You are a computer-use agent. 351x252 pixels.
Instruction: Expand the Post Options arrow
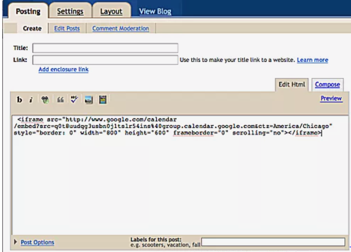coord(15,242)
